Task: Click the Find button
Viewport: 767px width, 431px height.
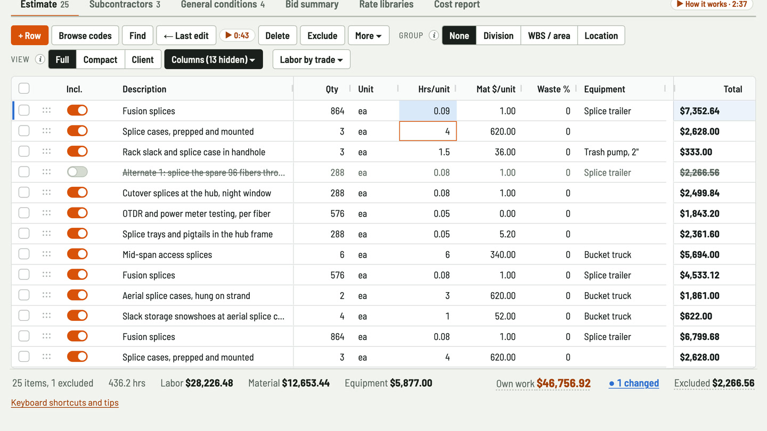Action: click(137, 36)
